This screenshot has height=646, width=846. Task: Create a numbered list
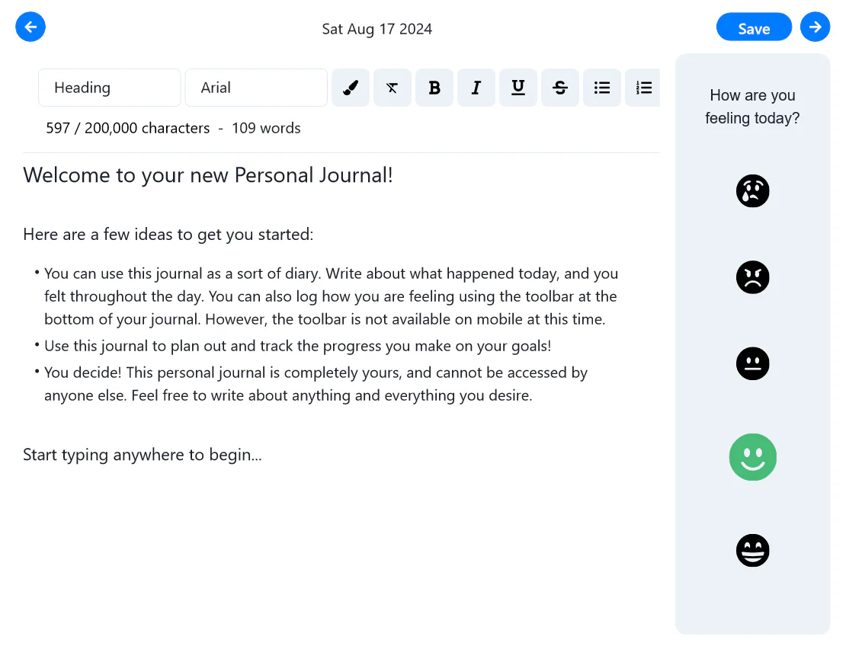point(643,88)
